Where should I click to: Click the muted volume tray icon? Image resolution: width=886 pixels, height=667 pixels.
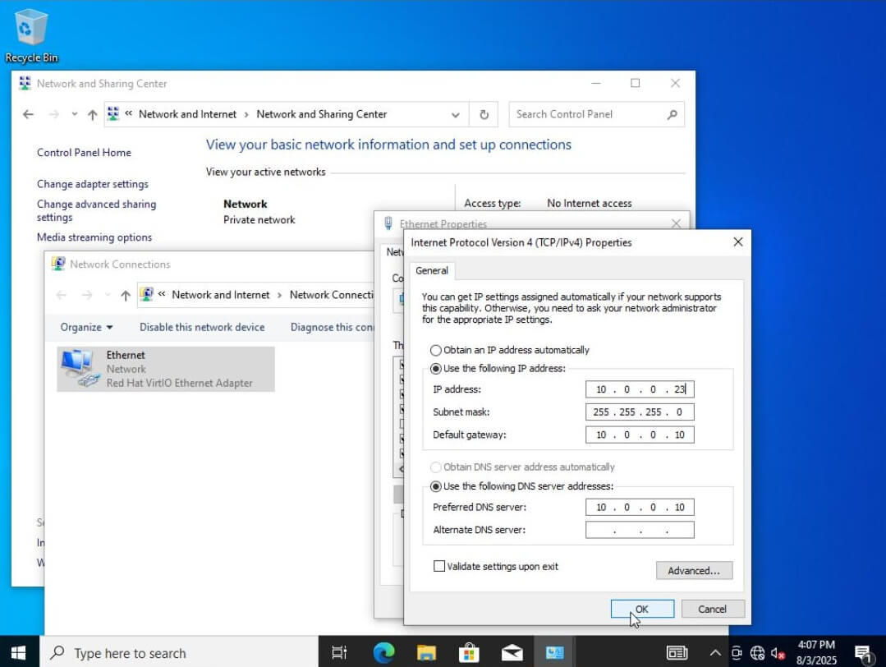pos(778,654)
